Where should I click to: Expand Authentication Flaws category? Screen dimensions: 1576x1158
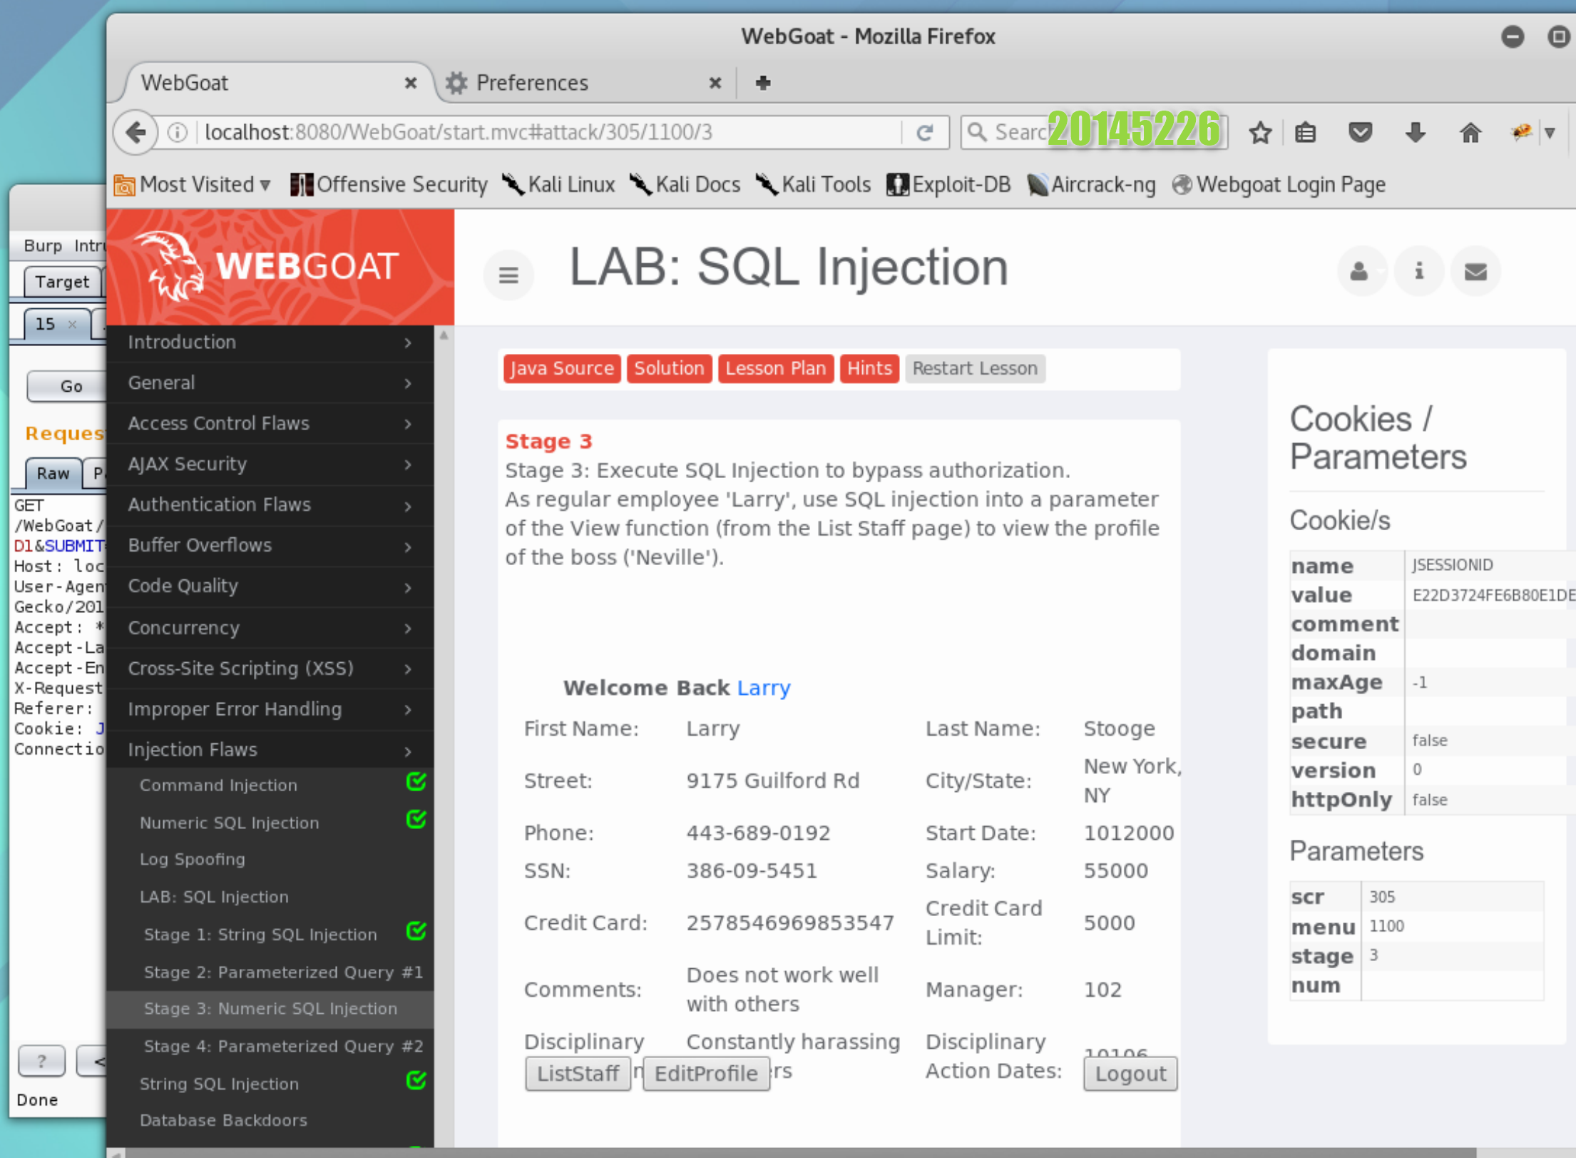(x=270, y=505)
